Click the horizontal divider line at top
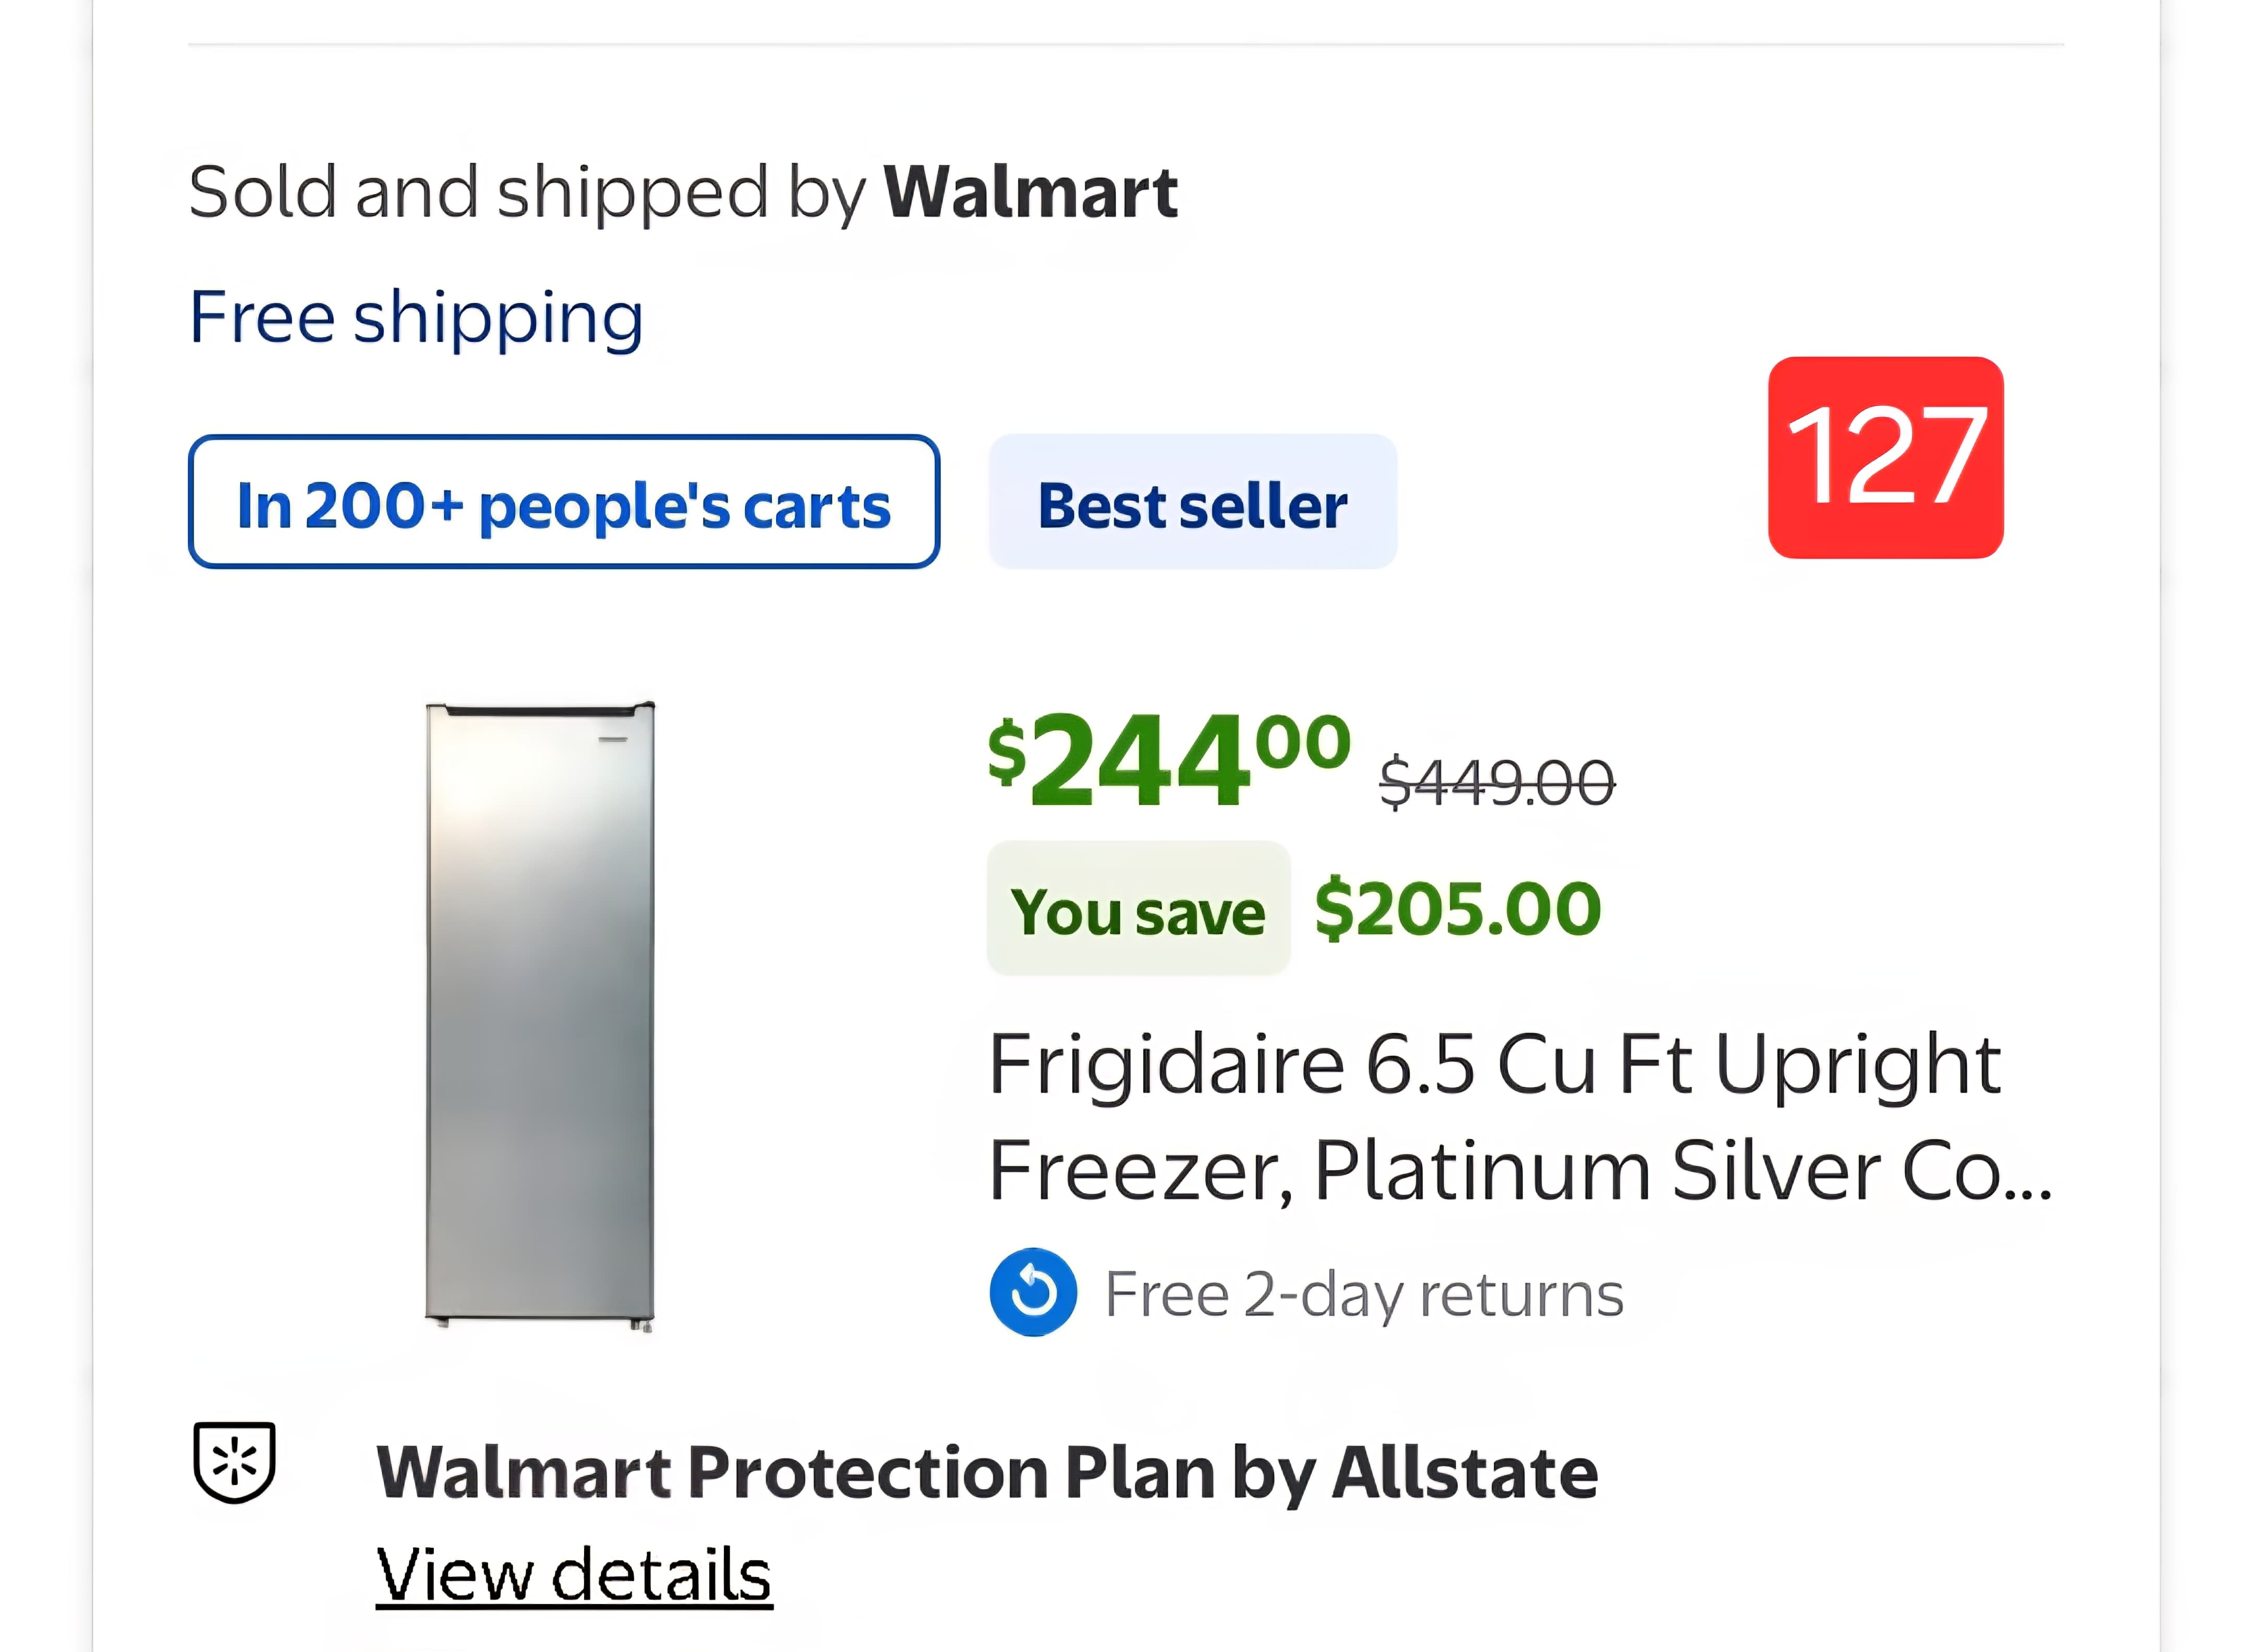 (x=1125, y=44)
